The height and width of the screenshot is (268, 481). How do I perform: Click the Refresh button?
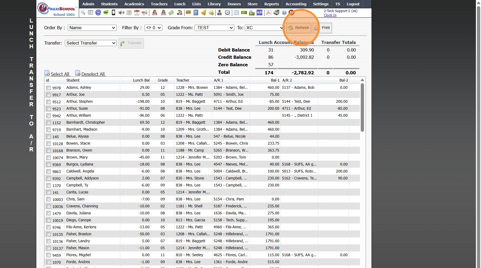[299, 28]
